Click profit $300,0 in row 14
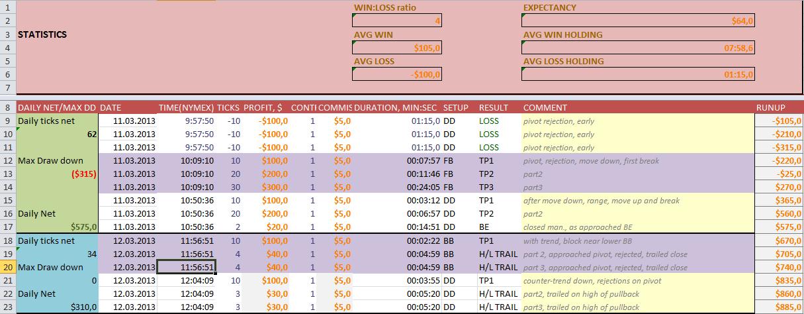This screenshot has height=314, width=804. coord(265,187)
